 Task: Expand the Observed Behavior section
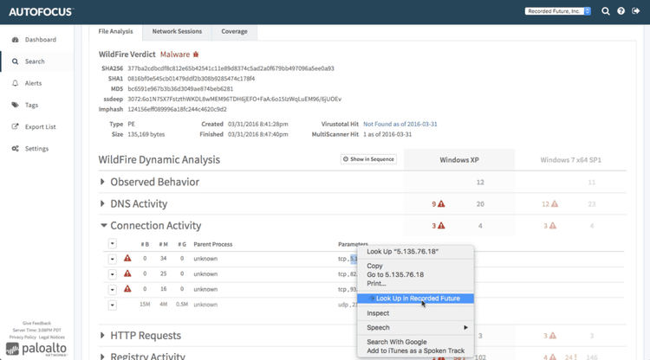click(x=154, y=182)
